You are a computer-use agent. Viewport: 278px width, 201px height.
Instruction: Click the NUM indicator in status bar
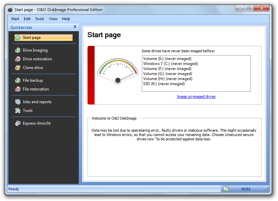[245, 189]
